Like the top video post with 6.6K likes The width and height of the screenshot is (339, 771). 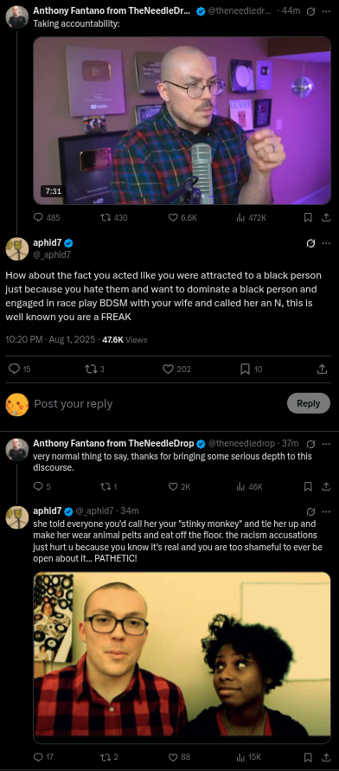point(182,217)
